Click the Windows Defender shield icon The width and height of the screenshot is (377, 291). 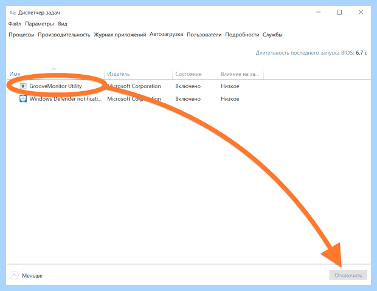(x=23, y=99)
